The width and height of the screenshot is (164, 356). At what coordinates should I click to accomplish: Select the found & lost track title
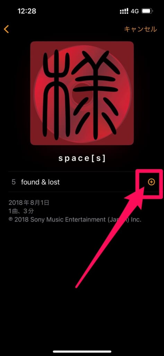coord(40,182)
